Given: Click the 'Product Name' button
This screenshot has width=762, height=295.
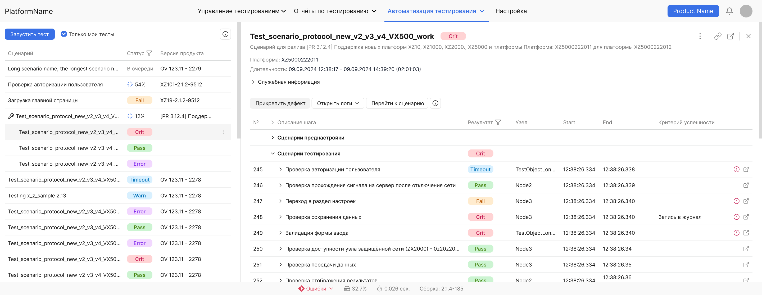Looking at the screenshot, I should (x=693, y=11).
